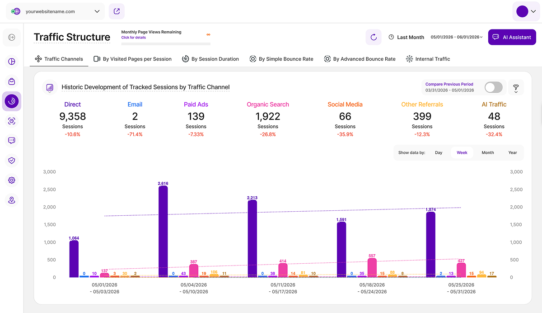Click the refresh data icon
Image resolution: width=542 pixels, height=313 pixels.
(374, 37)
